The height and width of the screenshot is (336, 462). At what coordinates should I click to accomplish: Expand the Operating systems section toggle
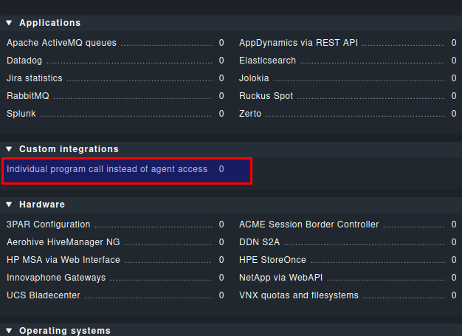tap(9, 331)
